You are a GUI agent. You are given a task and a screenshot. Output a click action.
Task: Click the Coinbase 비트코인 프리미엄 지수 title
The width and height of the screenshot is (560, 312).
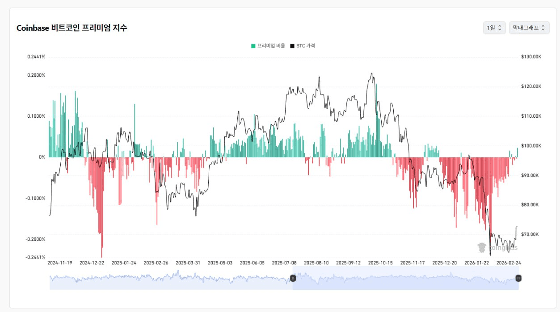[x=72, y=28]
